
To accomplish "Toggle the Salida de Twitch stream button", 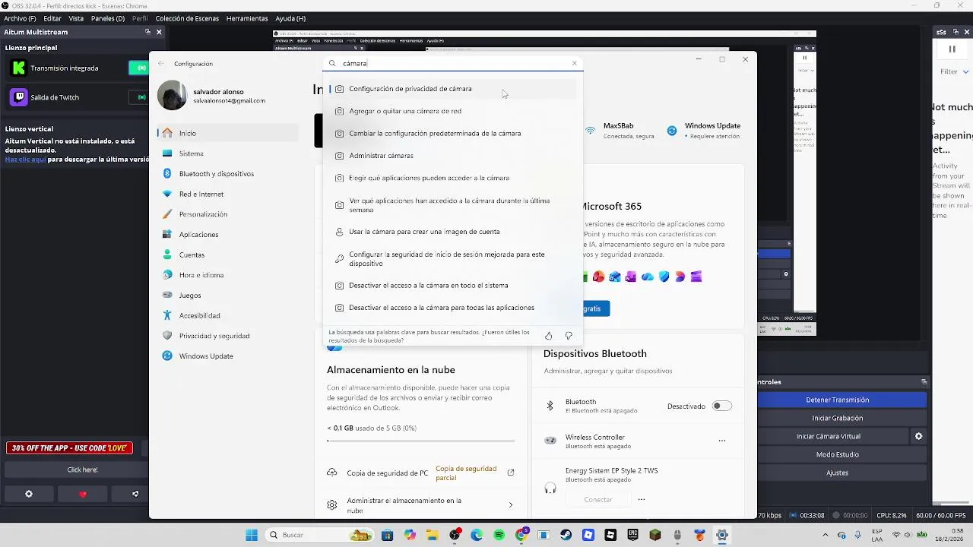I will coord(139,97).
